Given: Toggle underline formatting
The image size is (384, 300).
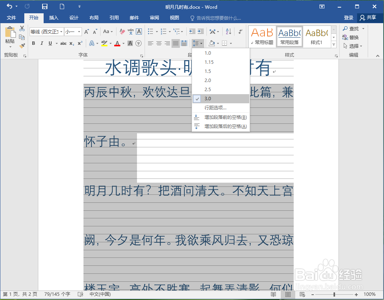Looking at the screenshot, I should pyautogui.click(x=50, y=43).
